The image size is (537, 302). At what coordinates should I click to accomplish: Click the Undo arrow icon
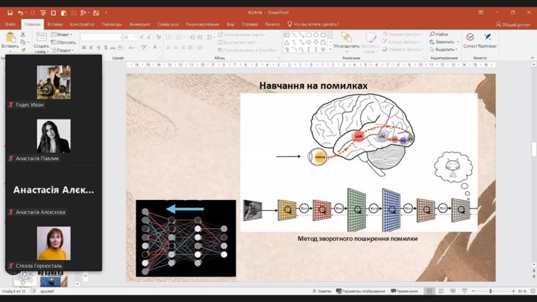tap(21, 12)
